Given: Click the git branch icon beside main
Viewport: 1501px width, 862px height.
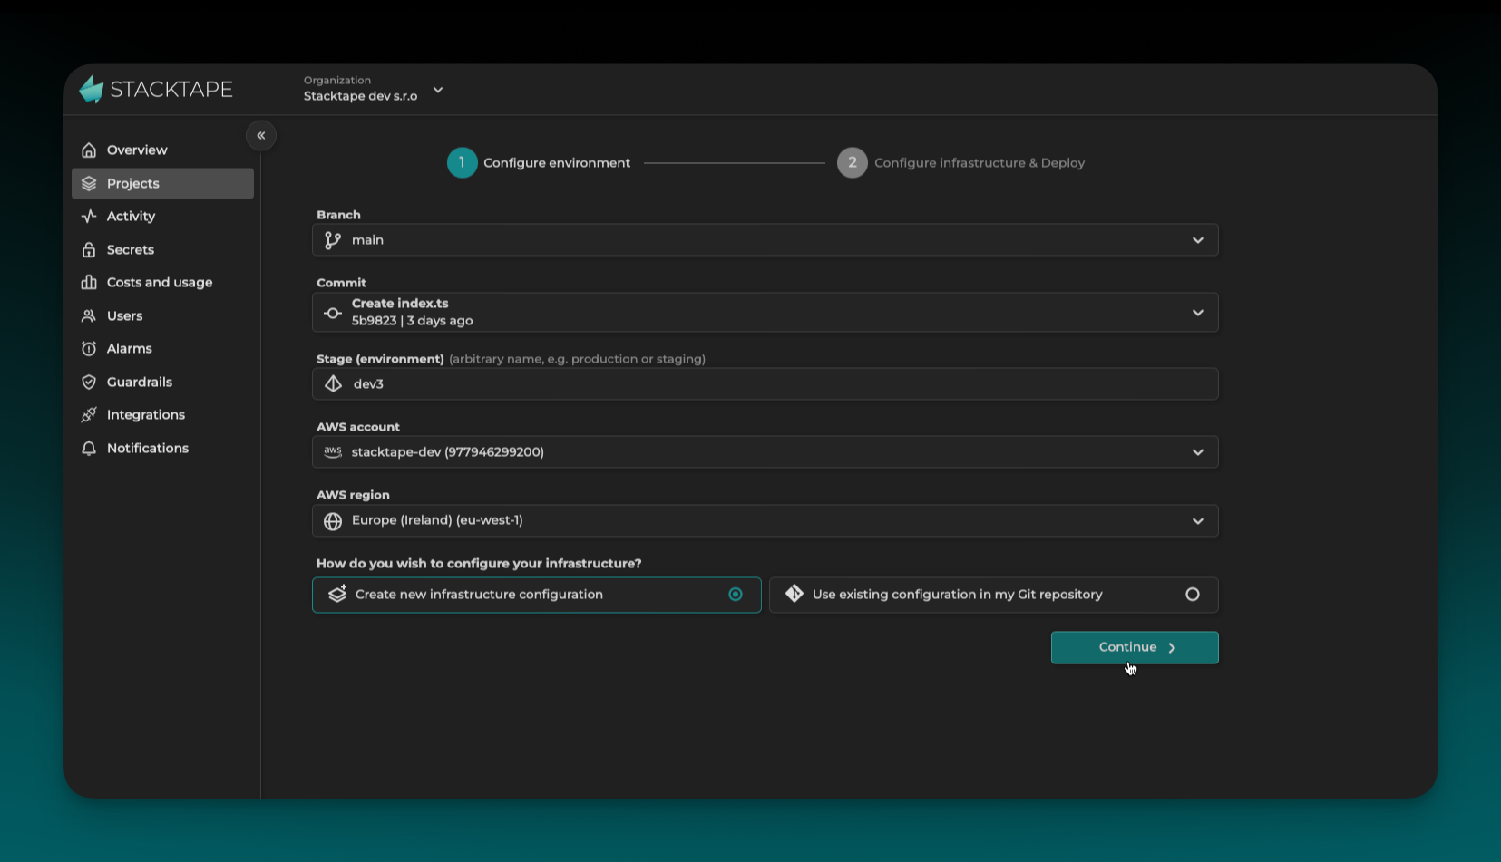Looking at the screenshot, I should 333,240.
